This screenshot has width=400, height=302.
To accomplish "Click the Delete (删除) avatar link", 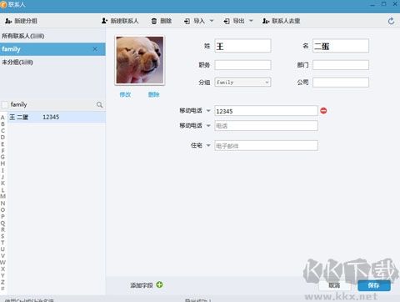I will (x=153, y=94).
